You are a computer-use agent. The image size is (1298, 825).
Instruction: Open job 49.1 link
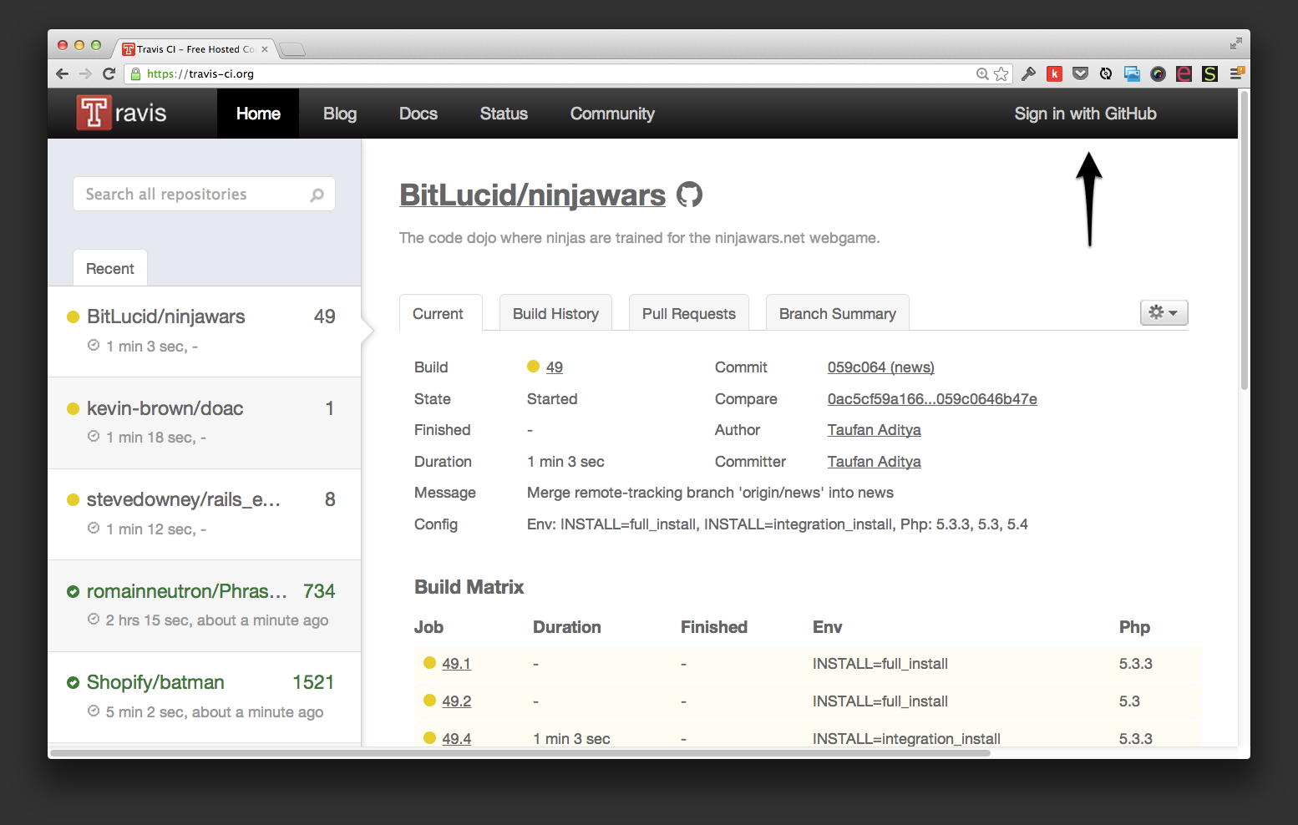click(456, 663)
